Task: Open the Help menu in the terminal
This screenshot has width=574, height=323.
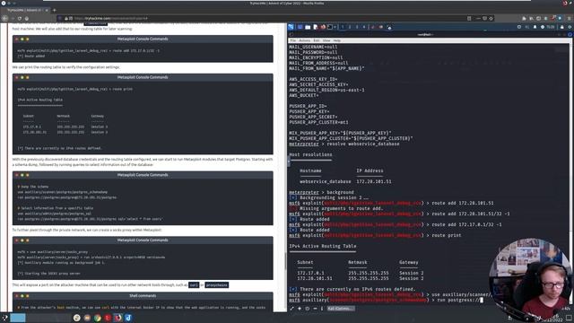Action: click(337, 40)
